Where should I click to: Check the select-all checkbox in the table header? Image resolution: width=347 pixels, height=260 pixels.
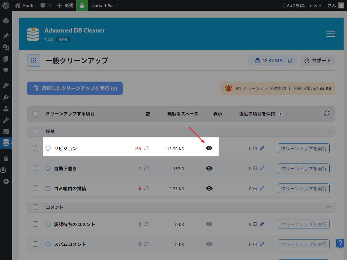coord(35,114)
